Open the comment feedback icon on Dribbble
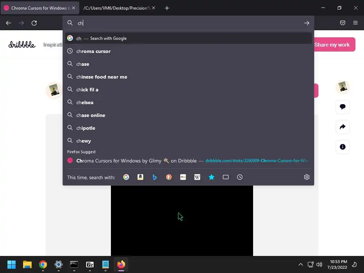Screen dimensions: 364x273 pyautogui.click(x=343, y=107)
